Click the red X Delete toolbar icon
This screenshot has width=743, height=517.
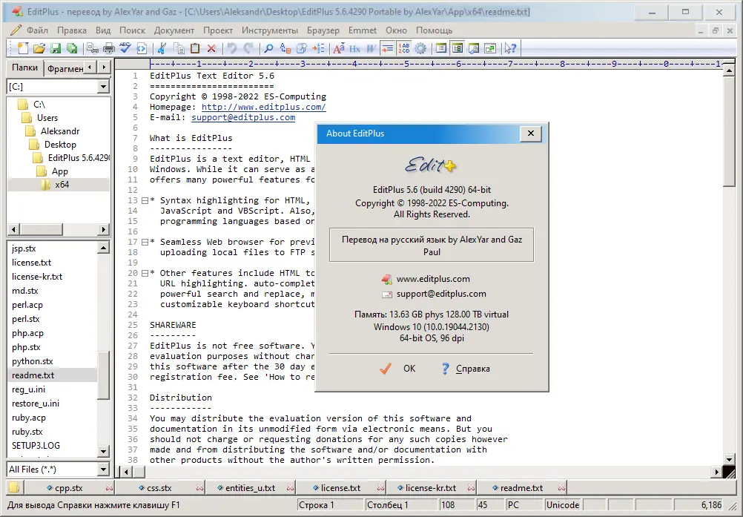(x=211, y=48)
